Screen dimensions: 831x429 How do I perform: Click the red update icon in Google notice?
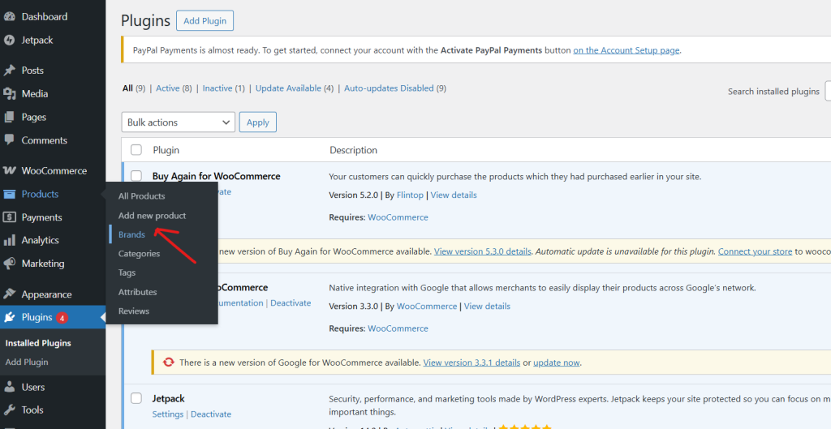[x=169, y=363]
